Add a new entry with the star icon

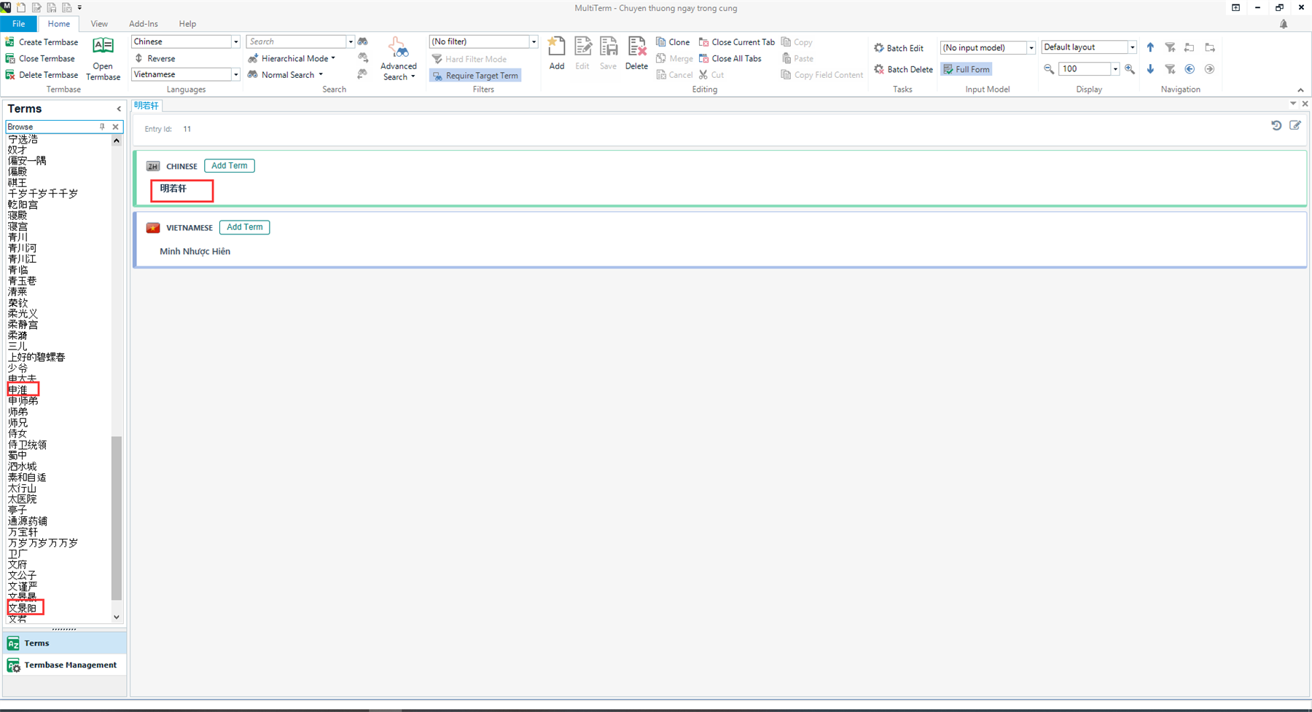tap(557, 53)
